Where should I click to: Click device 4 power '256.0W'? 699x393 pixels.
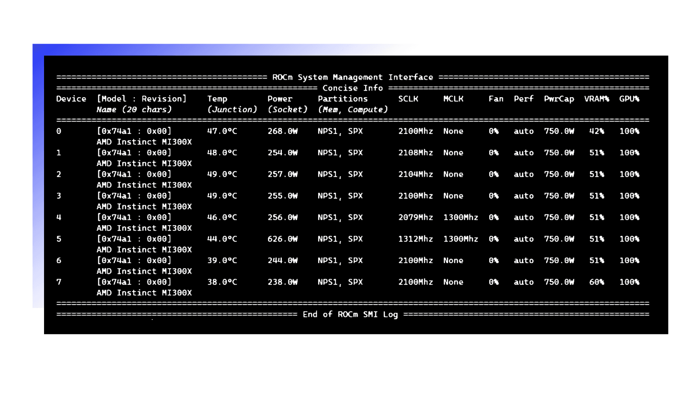point(283,217)
